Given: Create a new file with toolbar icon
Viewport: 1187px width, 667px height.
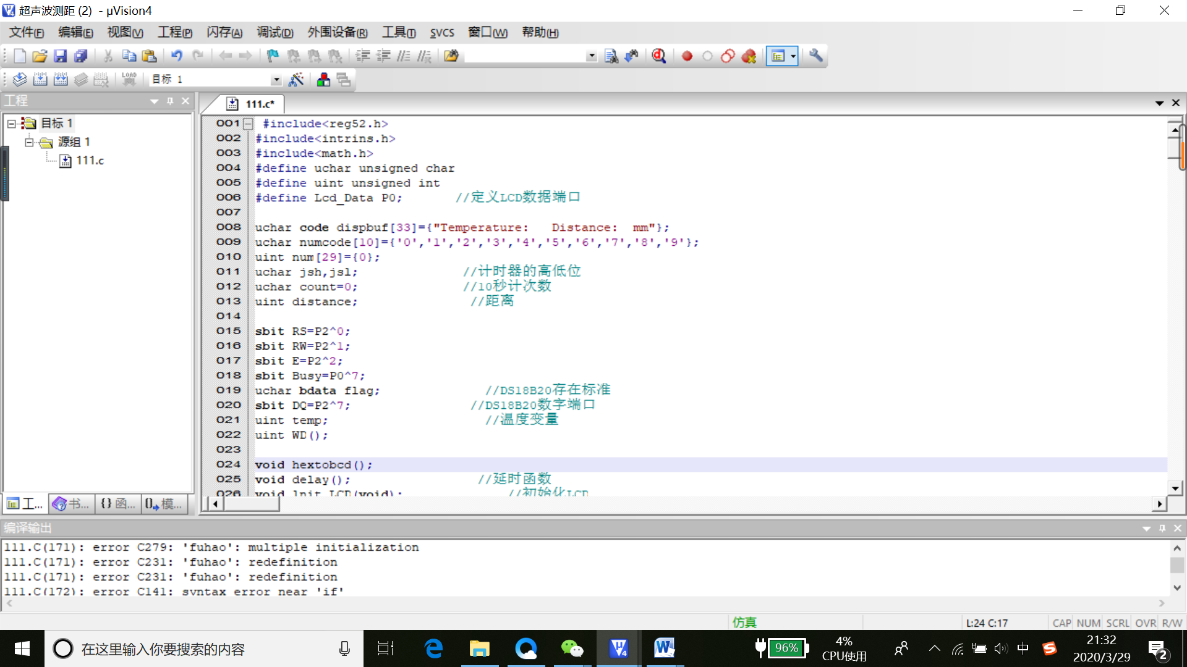Looking at the screenshot, I should click(x=20, y=56).
